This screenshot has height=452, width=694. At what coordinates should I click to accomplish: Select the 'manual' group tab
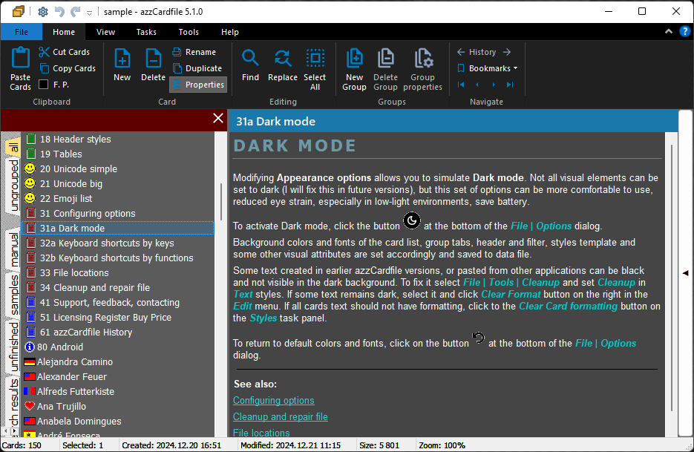click(x=13, y=249)
